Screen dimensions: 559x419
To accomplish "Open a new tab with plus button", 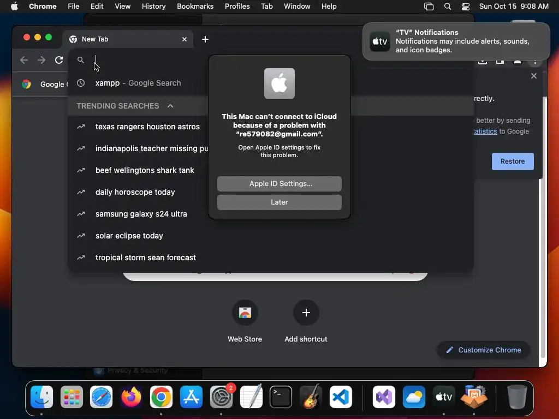I will (205, 39).
